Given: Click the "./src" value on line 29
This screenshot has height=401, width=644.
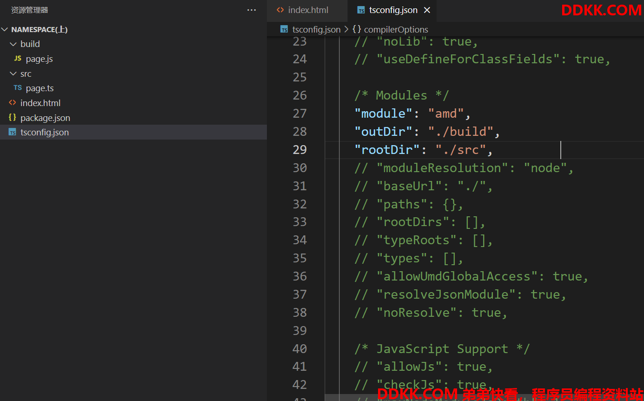Looking at the screenshot, I should 460,150.
